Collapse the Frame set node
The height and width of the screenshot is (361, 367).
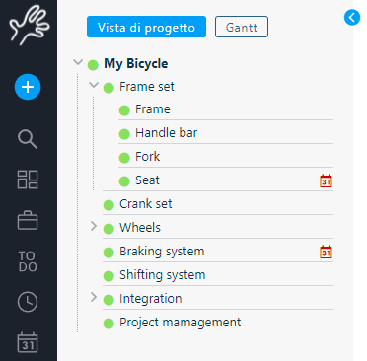tap(94, 85)
